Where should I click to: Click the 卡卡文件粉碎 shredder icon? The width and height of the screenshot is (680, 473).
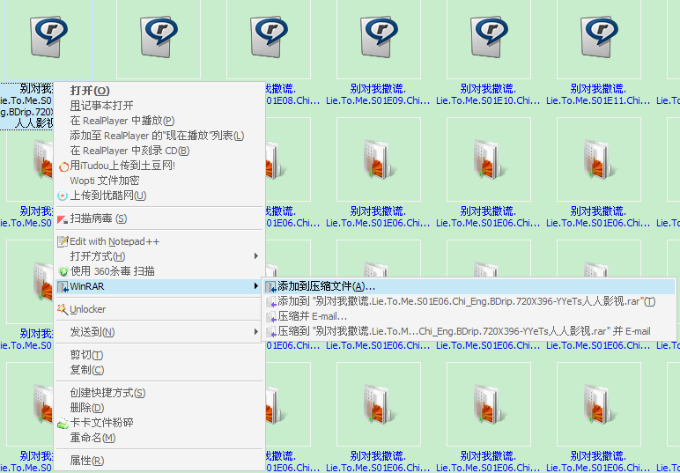click(63, 423)
